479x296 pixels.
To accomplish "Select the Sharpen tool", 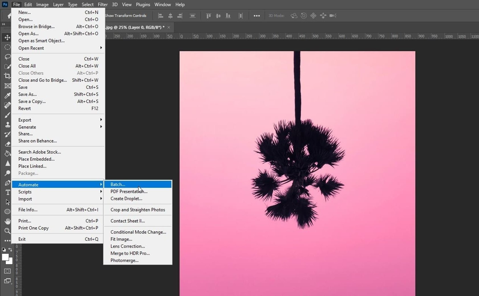I will point(7,163).
